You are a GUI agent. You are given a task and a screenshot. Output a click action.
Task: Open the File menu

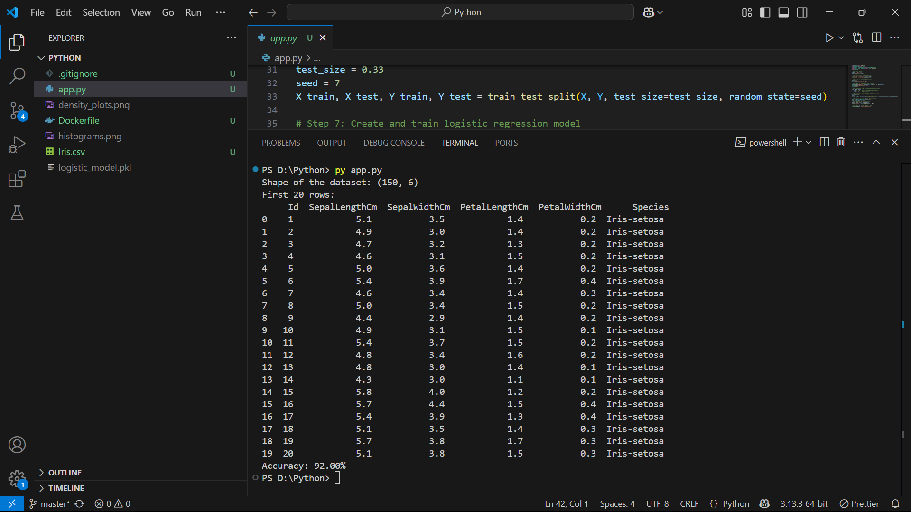[x=37, y=12]
